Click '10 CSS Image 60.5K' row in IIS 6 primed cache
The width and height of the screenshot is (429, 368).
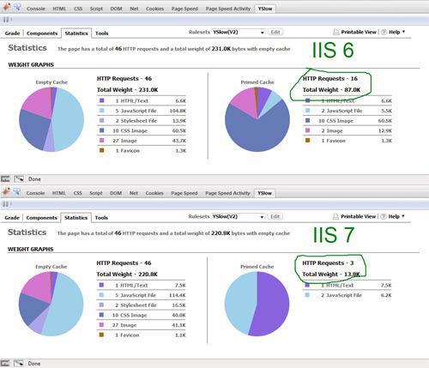pos(347,121)
